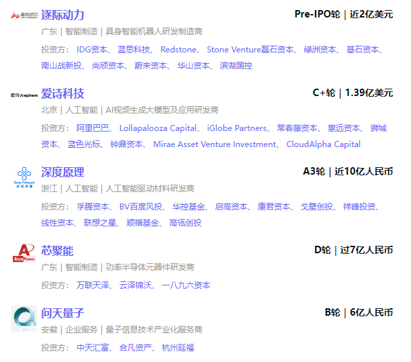The width and height of the screenshot is (411, 362).
Task: Click the 爱诗科技 company logo
Action: click(x=24, y=95)
